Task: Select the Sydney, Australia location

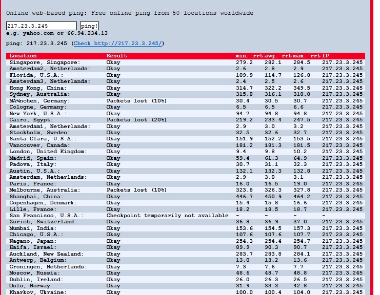Action: point(40,94)
